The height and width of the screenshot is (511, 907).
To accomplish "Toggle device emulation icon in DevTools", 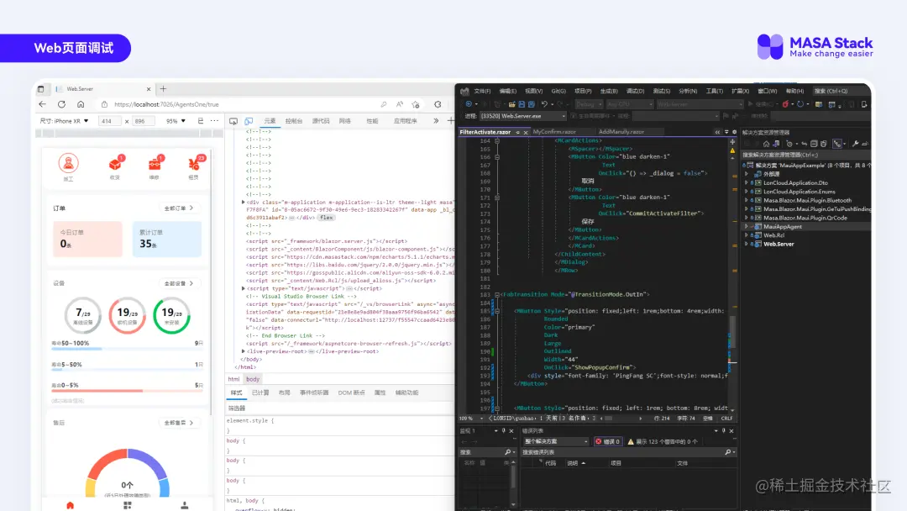I will [249, 121].
